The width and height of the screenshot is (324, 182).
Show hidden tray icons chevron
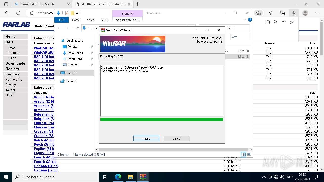point(264,177)
